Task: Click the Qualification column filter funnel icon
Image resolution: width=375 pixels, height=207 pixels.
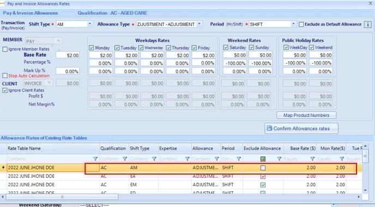Action: tap(125, 159)
